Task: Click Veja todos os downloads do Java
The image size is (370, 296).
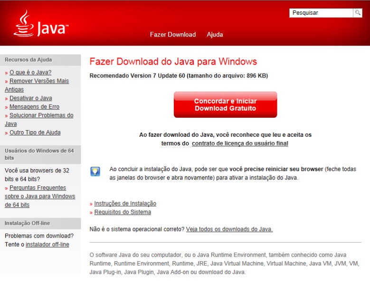Action: pos(229,229)
